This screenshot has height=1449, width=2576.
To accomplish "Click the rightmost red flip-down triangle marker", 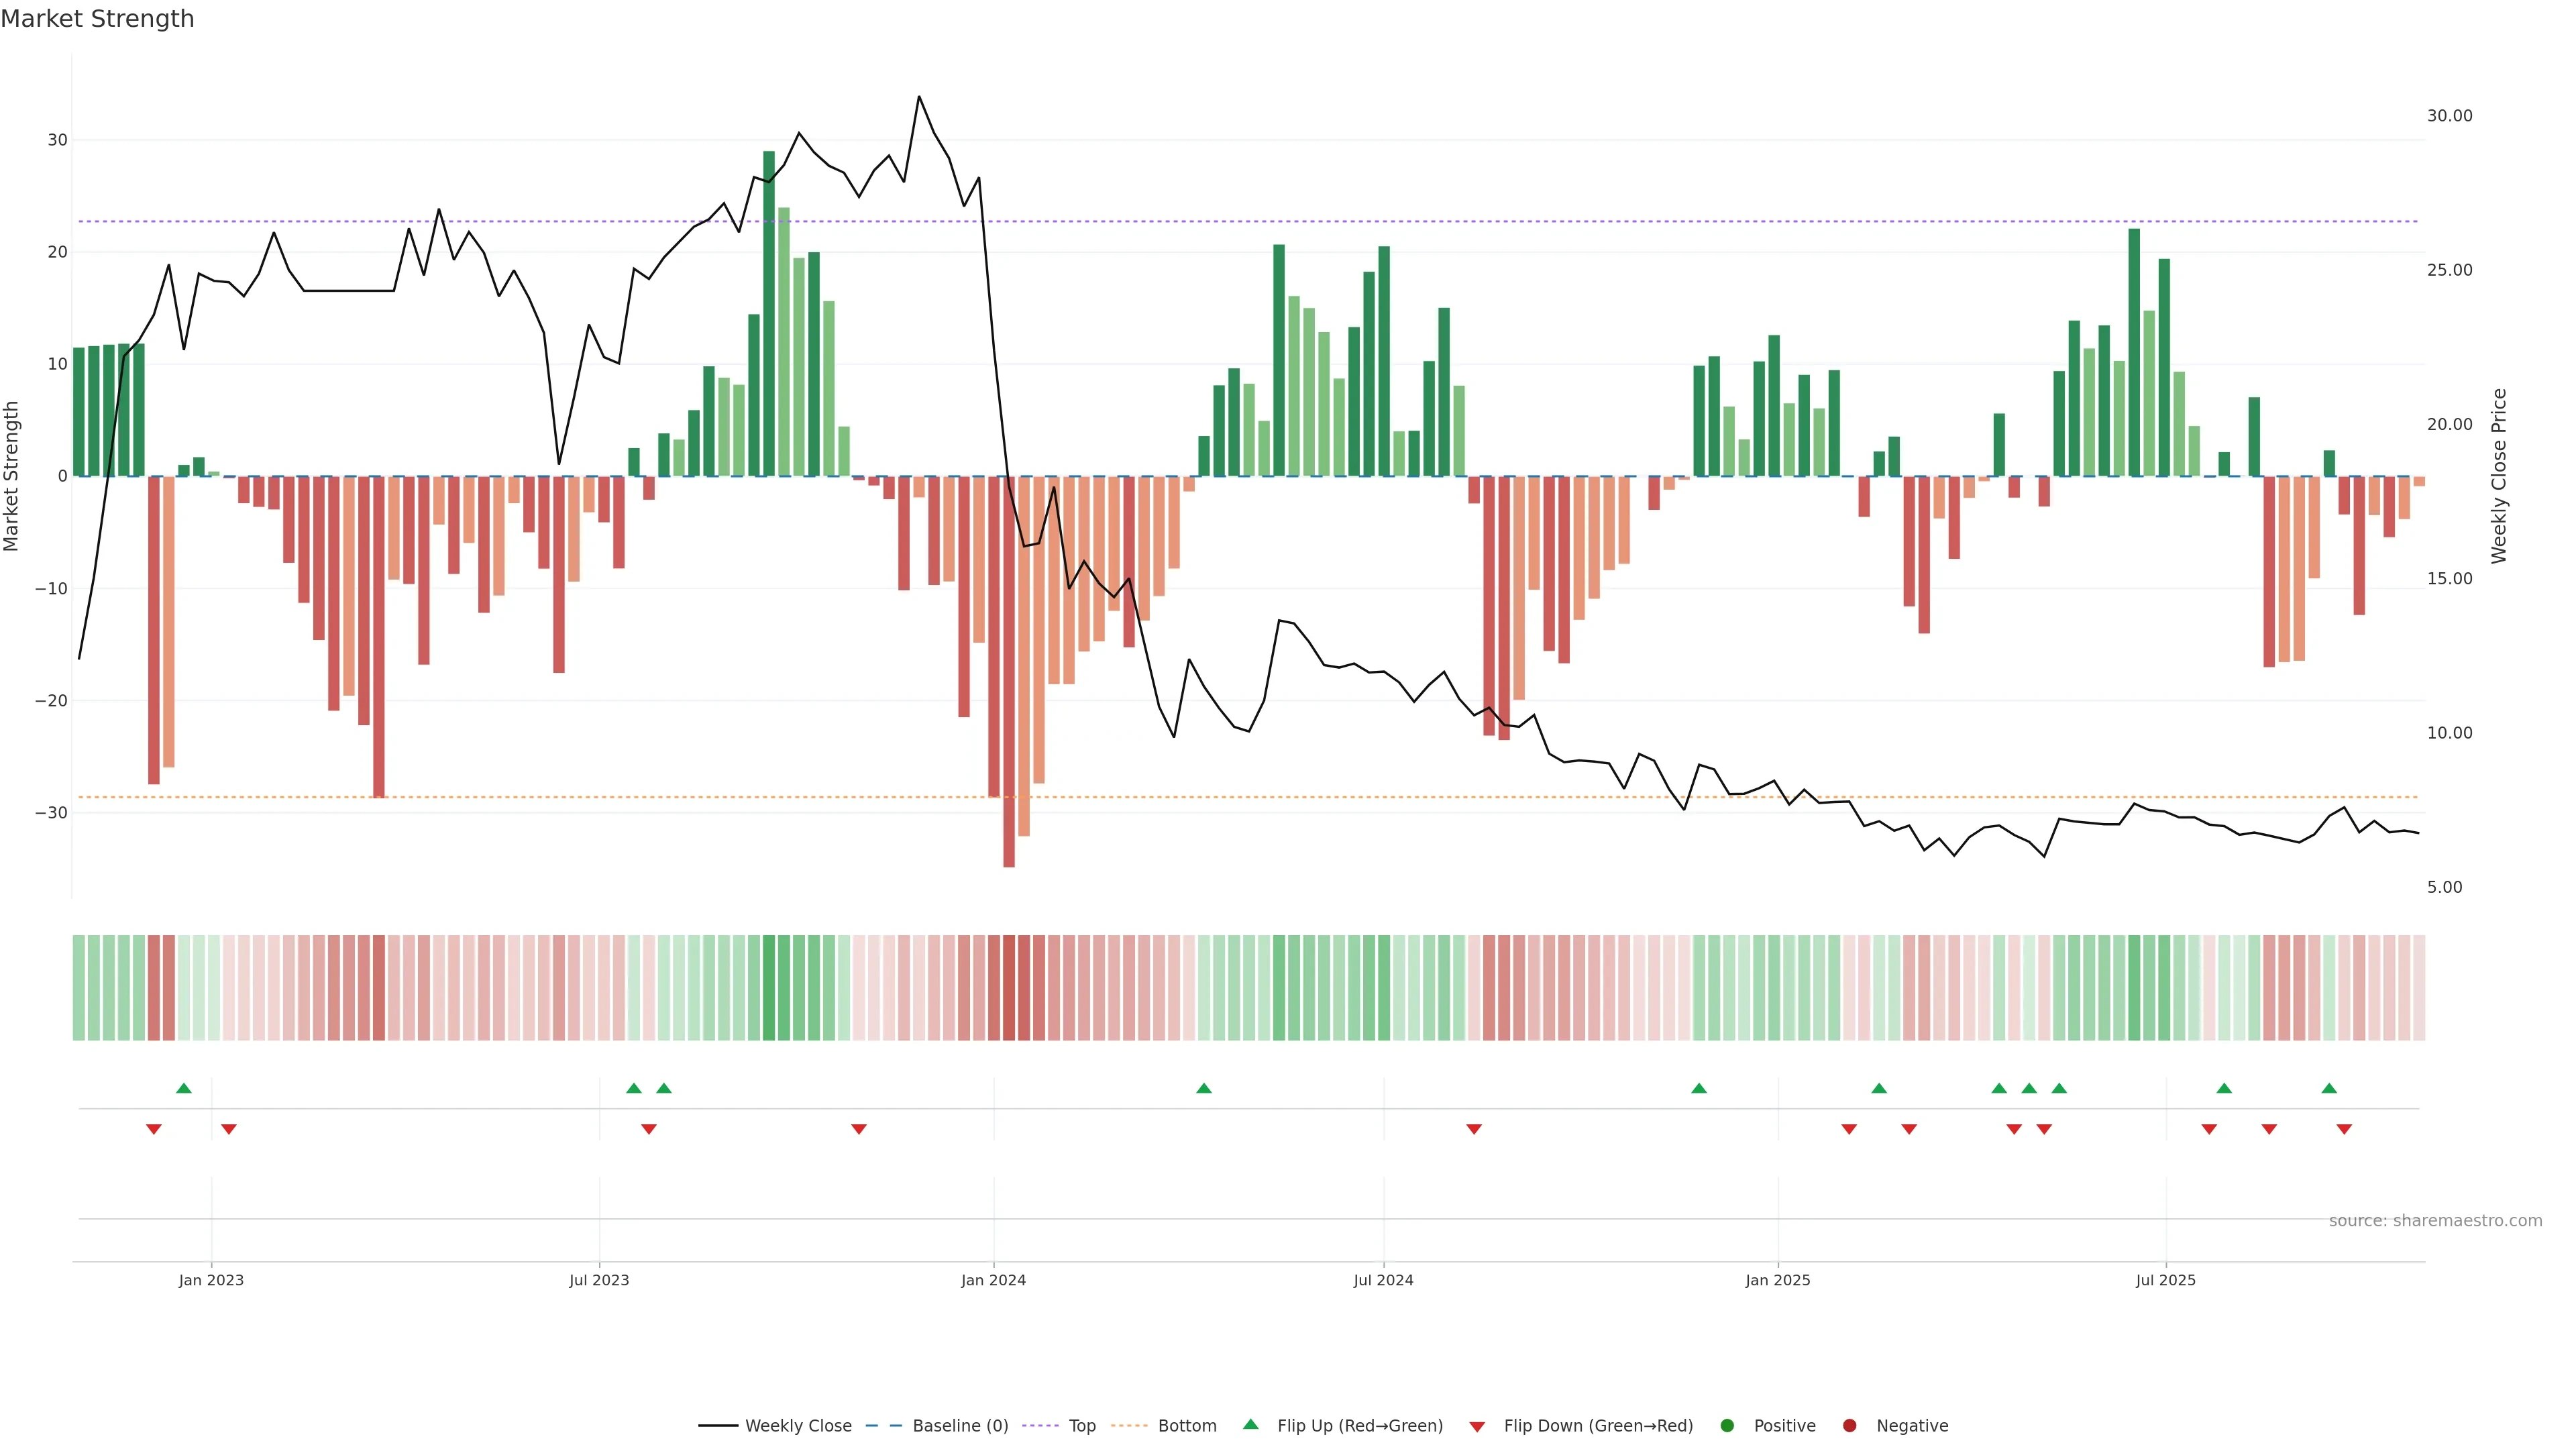I will coord(2344,1129).
